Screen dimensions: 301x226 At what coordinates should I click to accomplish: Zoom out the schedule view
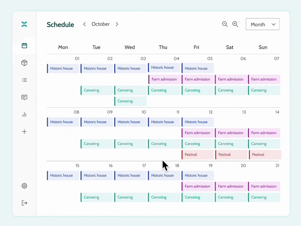coord(225,24)
